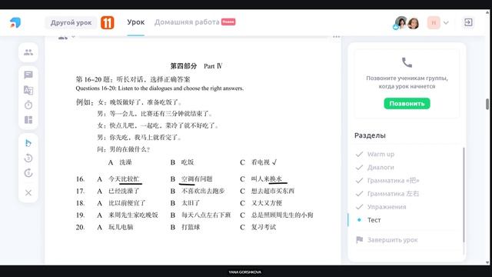Click the Завершить урок link
Image resolution: width=492 pixels, height=277 pixels.
[x=392, y=240]
